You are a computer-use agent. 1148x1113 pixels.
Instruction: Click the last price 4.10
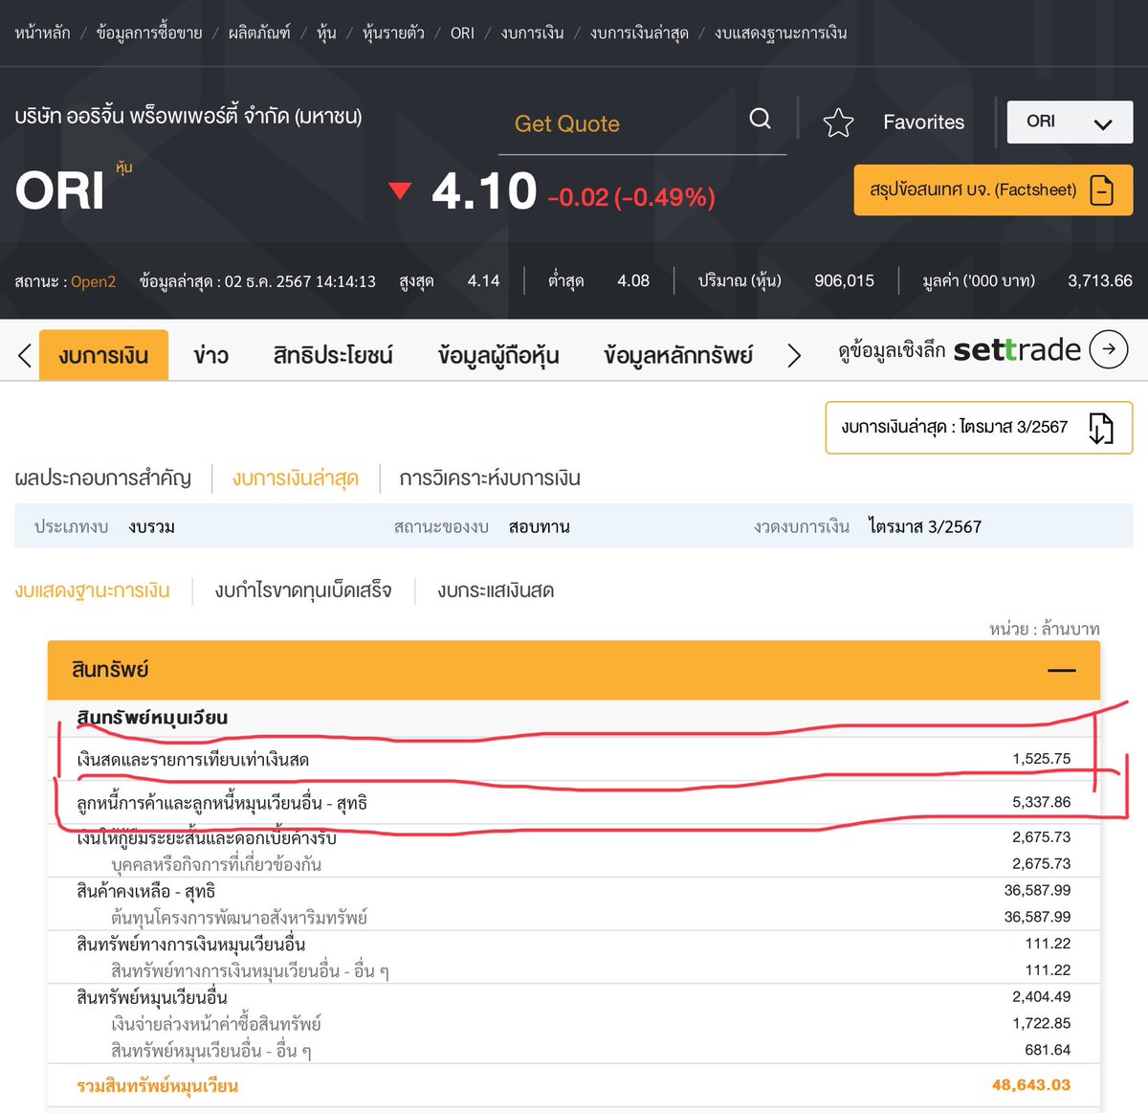click(484, 191)
